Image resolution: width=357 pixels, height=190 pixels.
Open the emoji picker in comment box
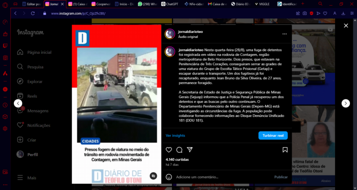pos(169,177)
